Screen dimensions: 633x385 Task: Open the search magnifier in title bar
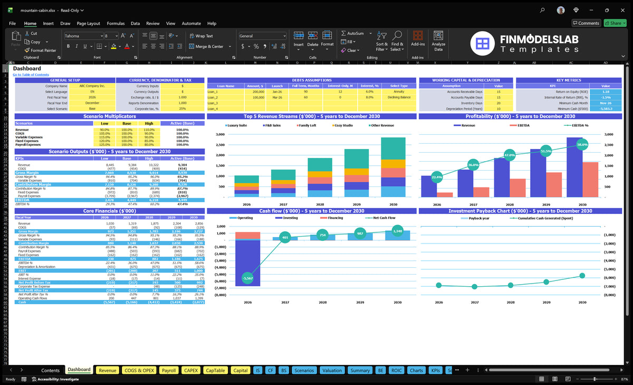tap(543, 10)
